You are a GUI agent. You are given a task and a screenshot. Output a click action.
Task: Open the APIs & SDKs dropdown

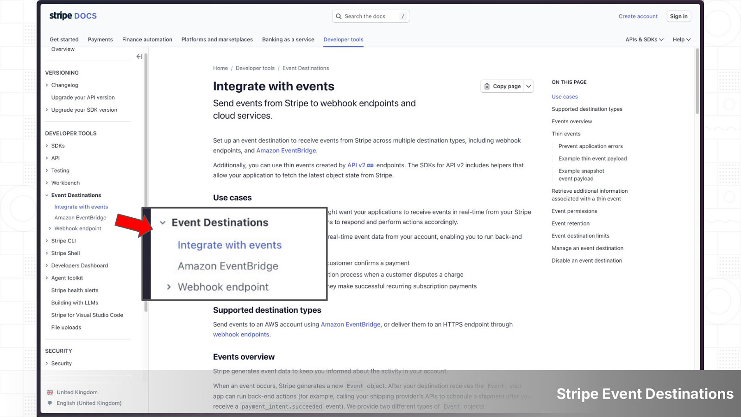point(644,39)
